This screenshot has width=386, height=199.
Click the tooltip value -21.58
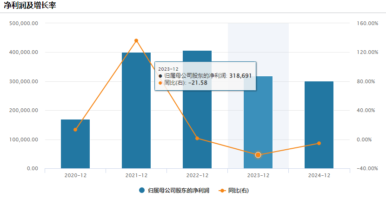click(198, 83)
